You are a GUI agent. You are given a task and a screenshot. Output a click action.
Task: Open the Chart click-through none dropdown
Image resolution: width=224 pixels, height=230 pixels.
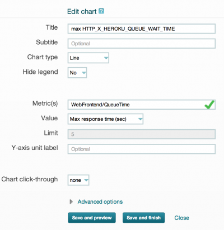pos(78,180)
